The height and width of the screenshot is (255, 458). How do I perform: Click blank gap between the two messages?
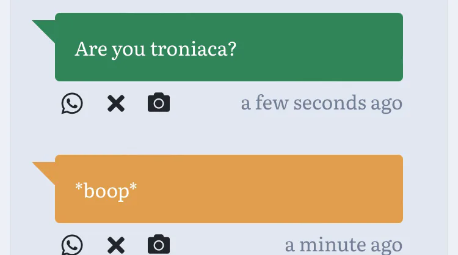click(229, 135)
